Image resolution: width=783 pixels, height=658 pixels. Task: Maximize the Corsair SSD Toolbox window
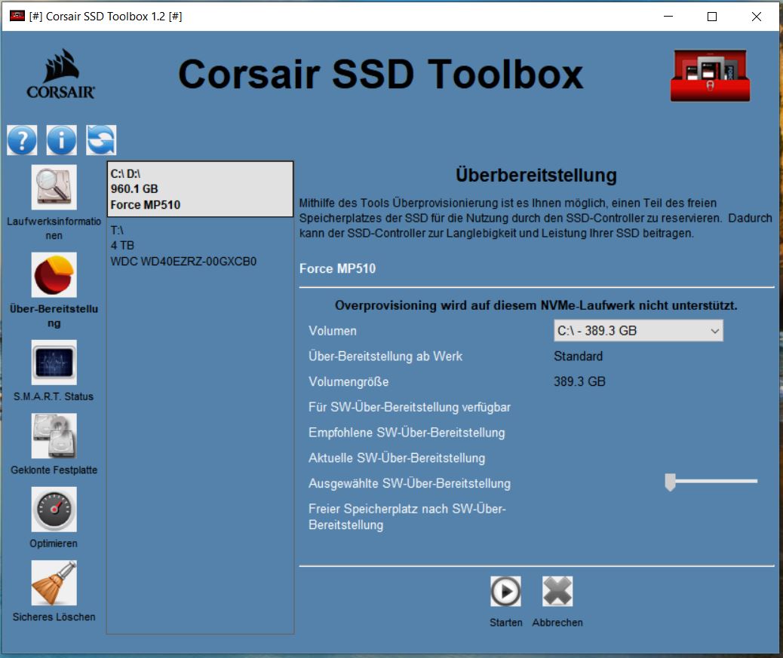point(712,17)
